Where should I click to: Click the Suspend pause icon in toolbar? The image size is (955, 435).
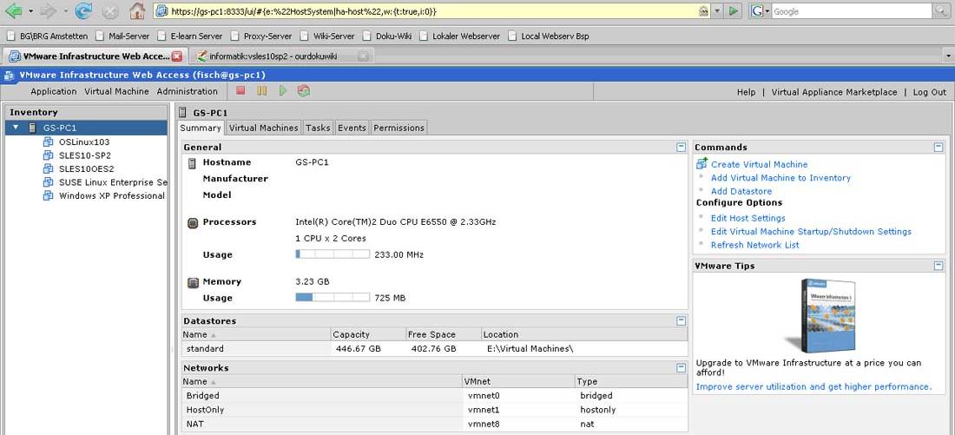point(261,91)
